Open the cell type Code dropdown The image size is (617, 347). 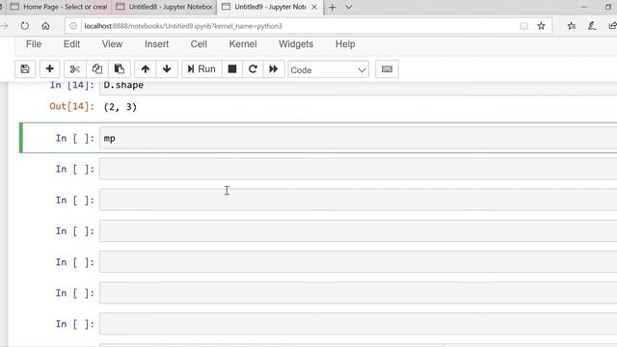[x=328, y=70]
